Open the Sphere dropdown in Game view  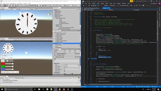click(x=5, y=58)
